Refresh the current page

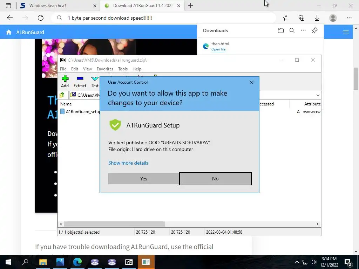click(41, 18)
